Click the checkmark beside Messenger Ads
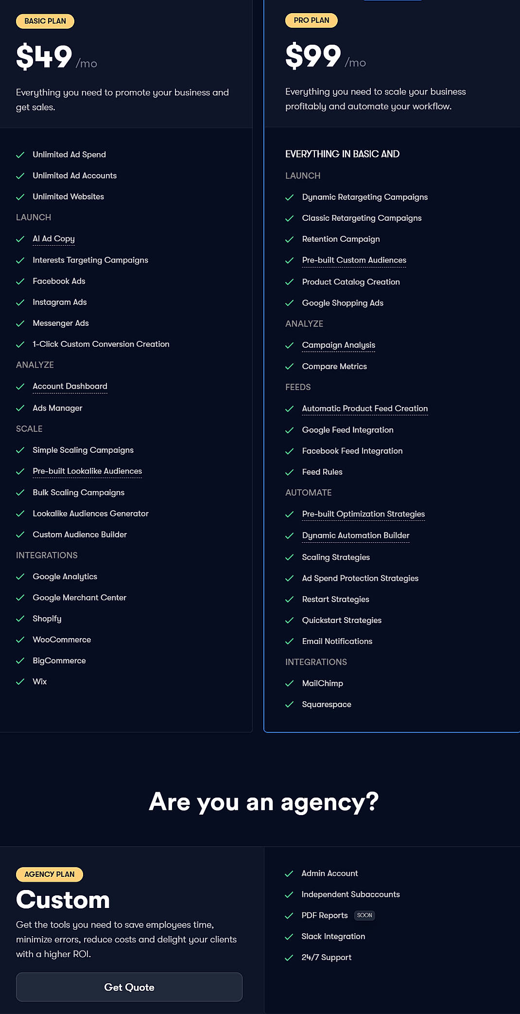The width and height of the screenshot is (520, 1014). [x=20, y=323]
